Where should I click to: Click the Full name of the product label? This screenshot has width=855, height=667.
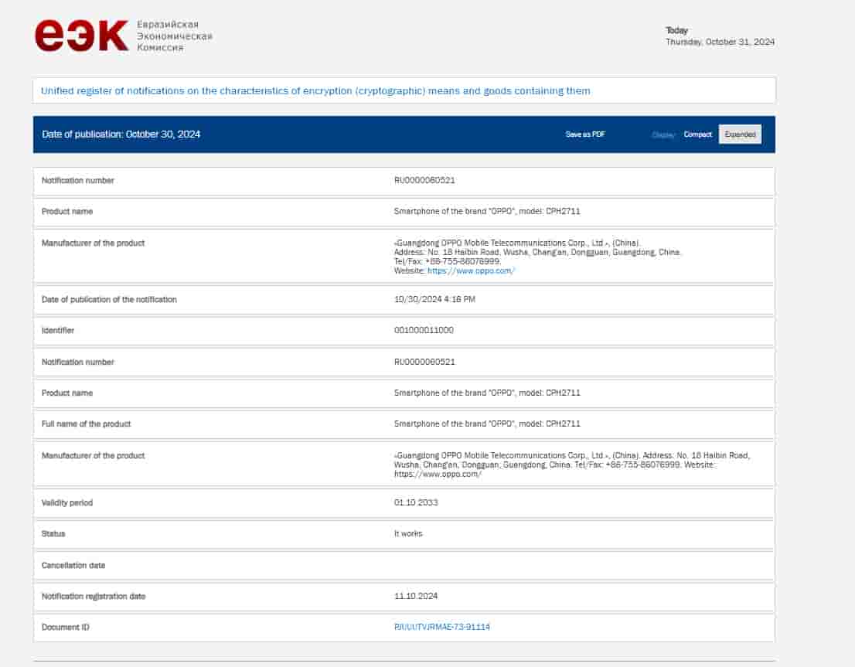tap(86, 424)
